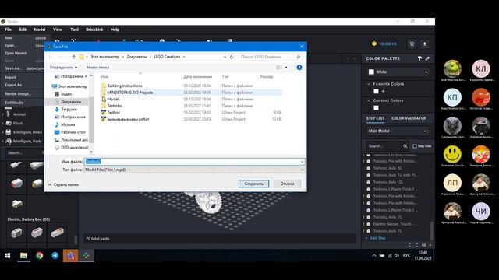The image size is (499, 280).
Task: Click the Отмена button
Action: (287, 184)
